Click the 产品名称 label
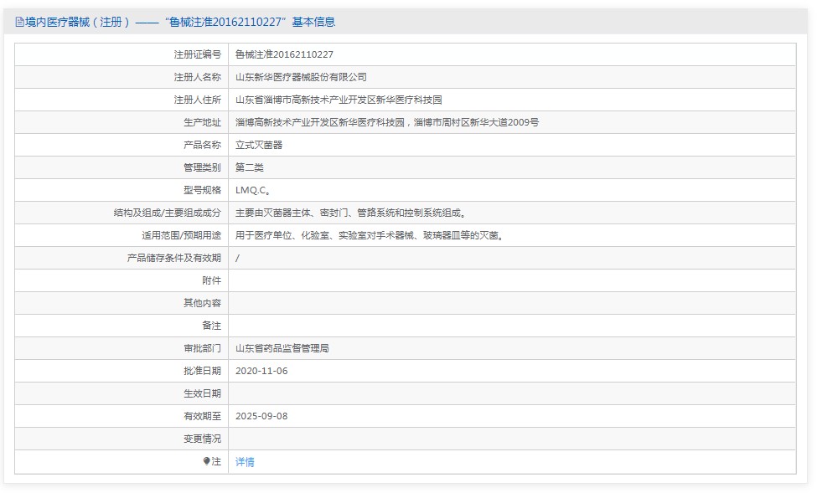The width and height of the screenshot is (817, 493). (202, 146)
